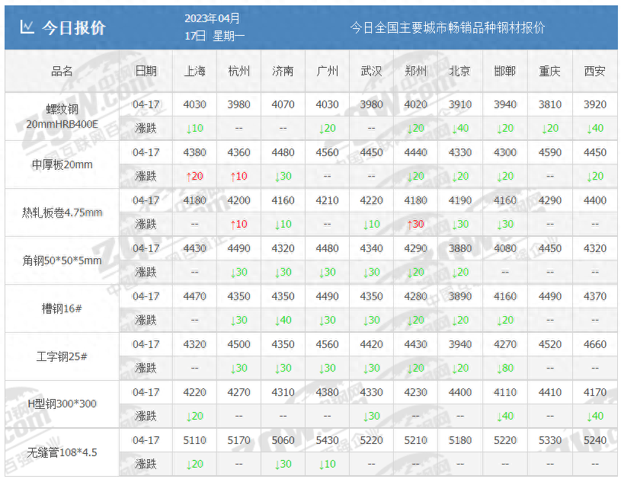Click 螺纹钢 price 4070 for 济南

click(x=283, y=104)
